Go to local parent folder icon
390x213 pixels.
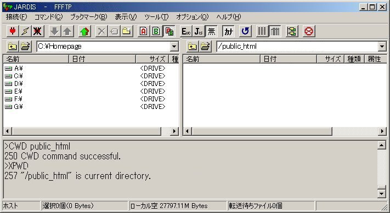coord(13,46)
